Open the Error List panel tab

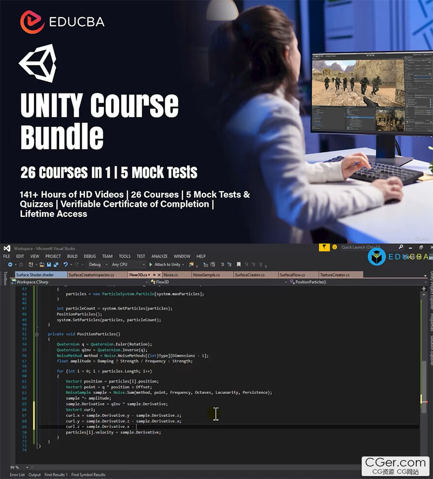click(x=17, y=475)
